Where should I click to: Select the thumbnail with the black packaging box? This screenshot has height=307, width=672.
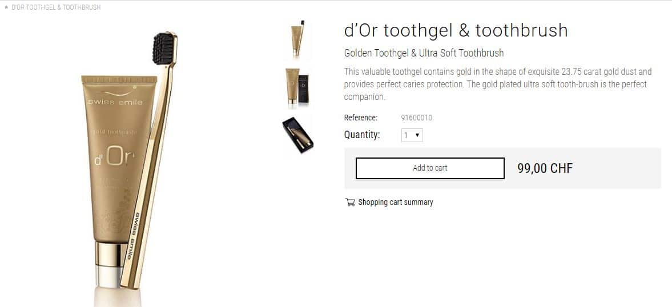point(298,87)
